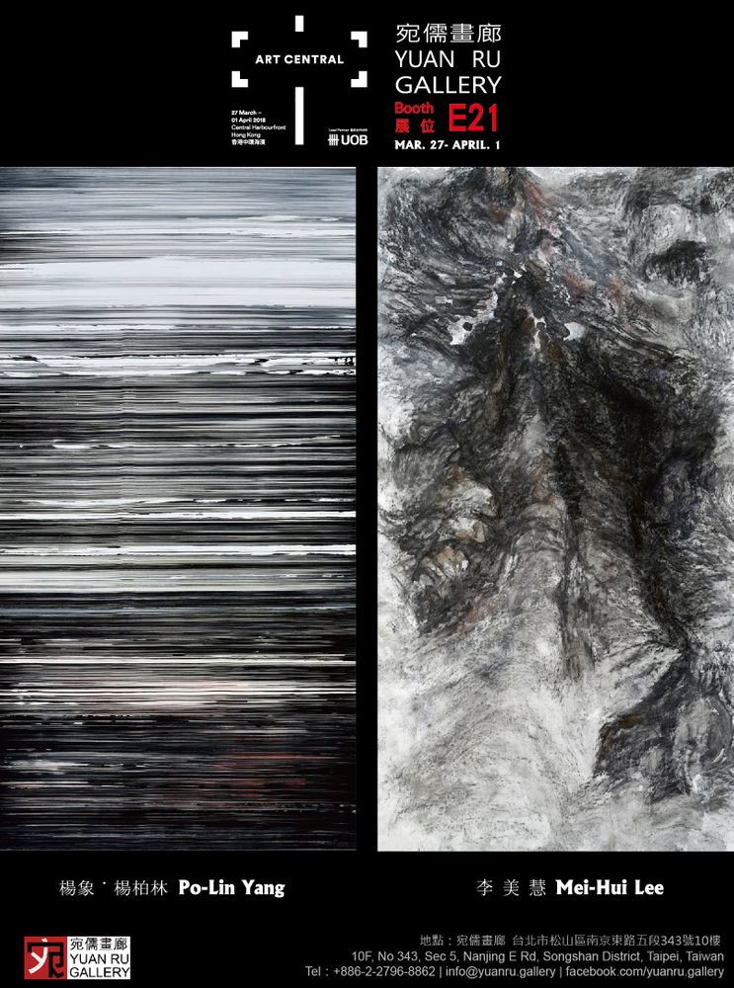
Task: Select the Chinese address line starting 地點
Action: tap(570, 942)
